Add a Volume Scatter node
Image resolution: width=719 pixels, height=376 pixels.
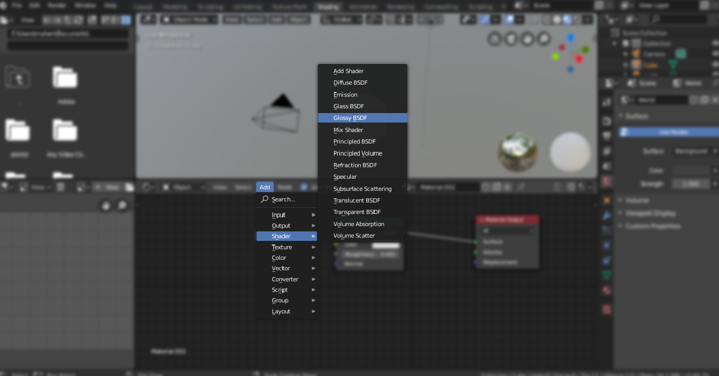tap(362, 236)
